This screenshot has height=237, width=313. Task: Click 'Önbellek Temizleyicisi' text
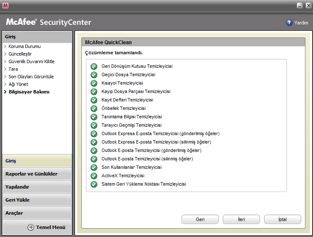click(123, 108)
